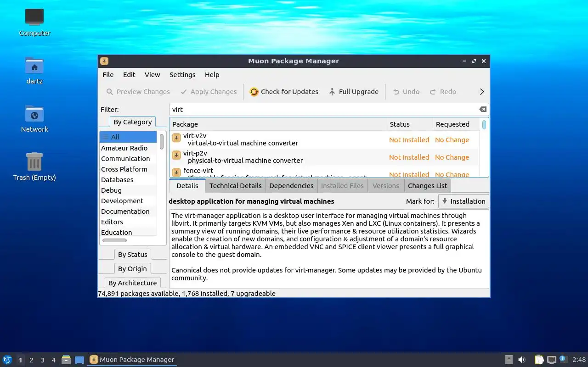Image resolution: width=588 pixels, height=367 pixels.
Task: Click No Change for virt-v2v
Action: pos(452,140)
